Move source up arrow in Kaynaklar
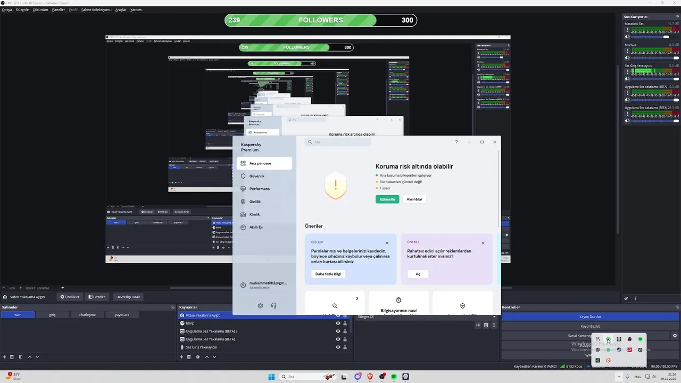The width and height of the screenshot is (681, 383). click(x=207, y=357)
